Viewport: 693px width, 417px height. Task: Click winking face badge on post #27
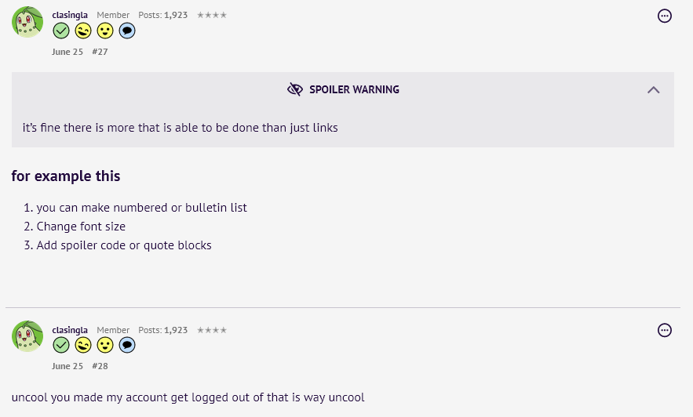click(83, 31)
